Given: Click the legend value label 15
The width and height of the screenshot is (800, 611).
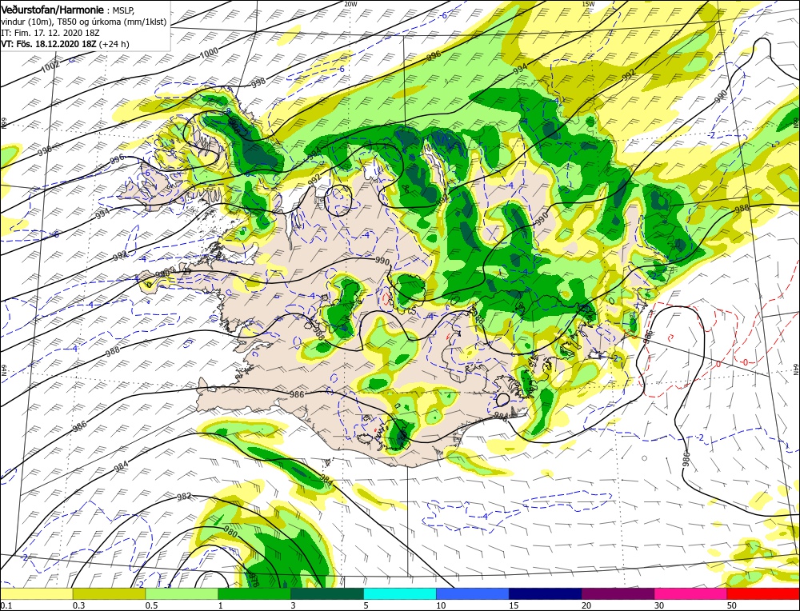Looking at the screenshot, I should [x=514, y=605].
